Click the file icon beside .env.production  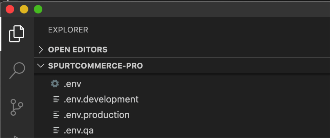click(56, 115)
